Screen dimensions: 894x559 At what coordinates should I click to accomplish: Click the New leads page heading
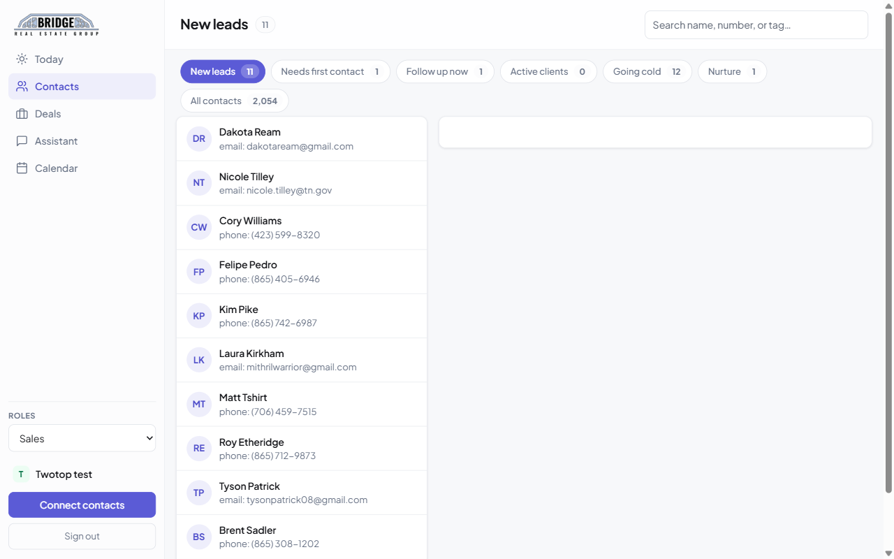pyautogui.click(x=214, y=24)
